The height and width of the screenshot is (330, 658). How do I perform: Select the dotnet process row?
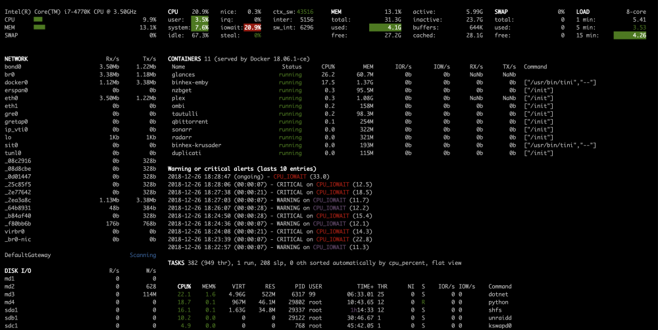(343, 295)
